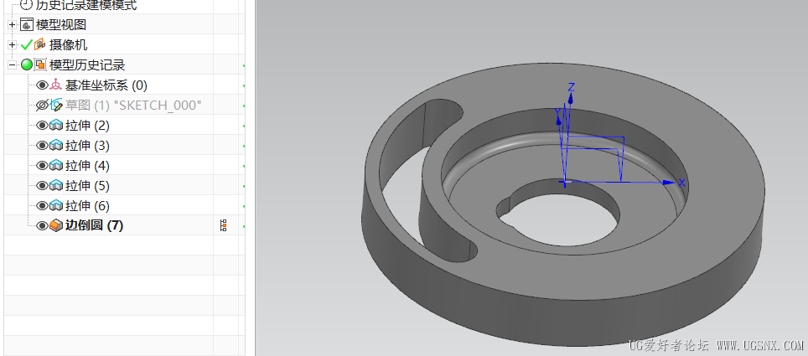This screenshot has height=356, width=808.
Task: Toggle visibility eye of 基准坐标系 (0)
Action: 42,85
